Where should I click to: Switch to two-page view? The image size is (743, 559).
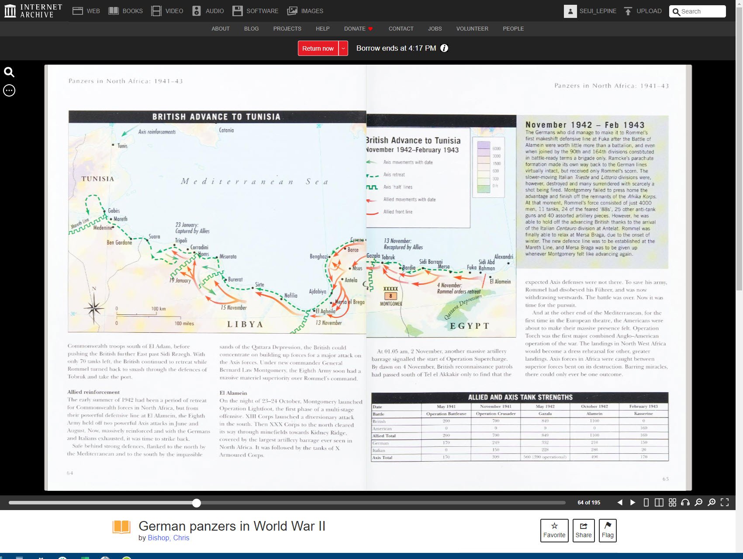(659, 503)
